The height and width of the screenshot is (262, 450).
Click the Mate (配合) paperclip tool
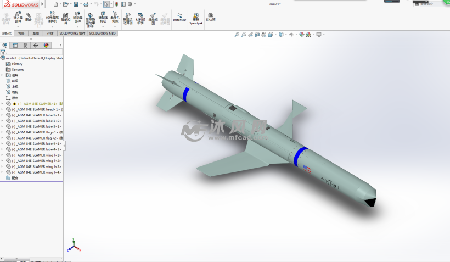(29, 17)
